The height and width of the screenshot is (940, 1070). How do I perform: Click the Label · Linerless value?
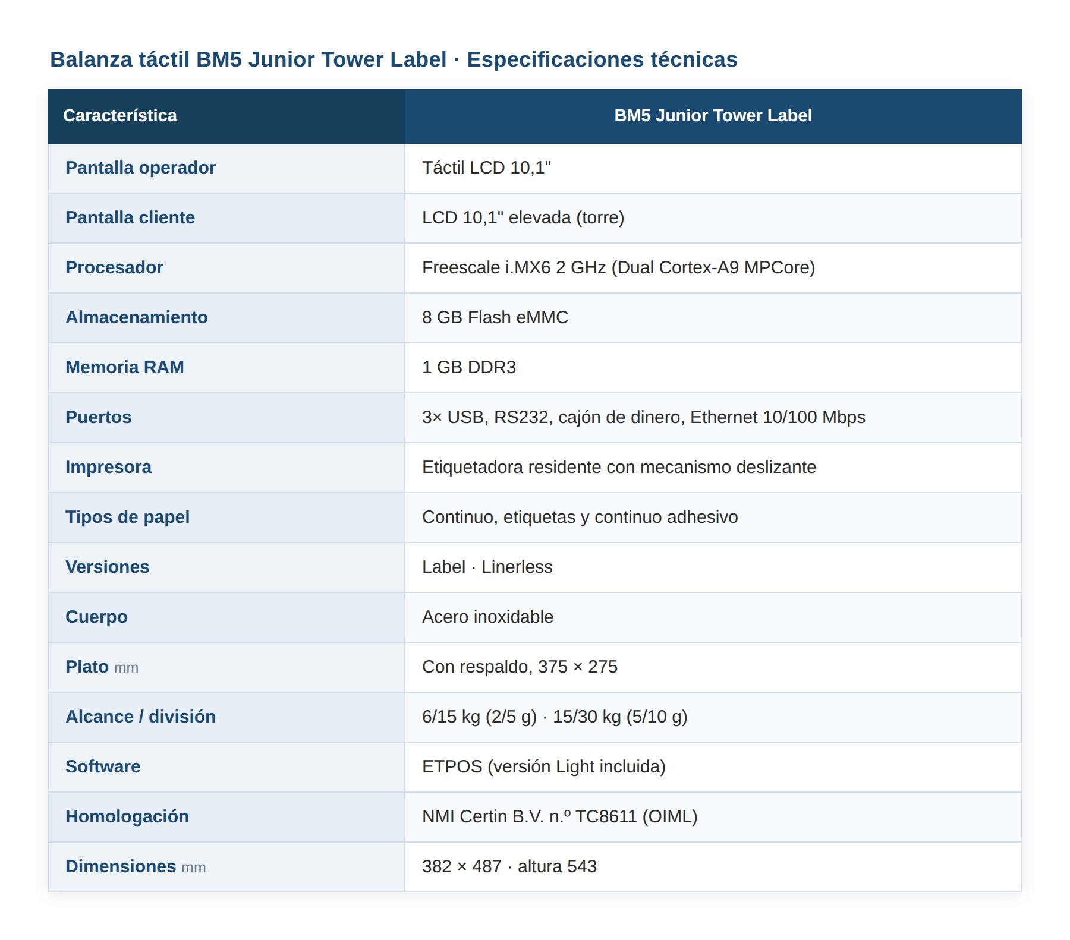click(x=487, y=567)
